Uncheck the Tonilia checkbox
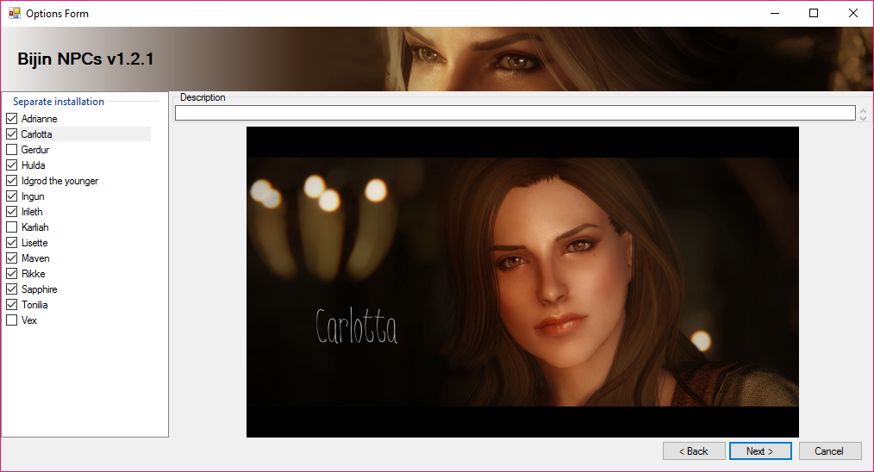The width and height of the screenshot is (874, 472). [12, 305]
